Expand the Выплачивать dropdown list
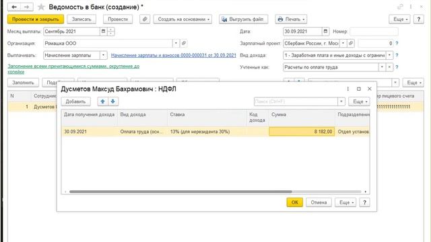The image size is (431, 242). tap(103, 55)
